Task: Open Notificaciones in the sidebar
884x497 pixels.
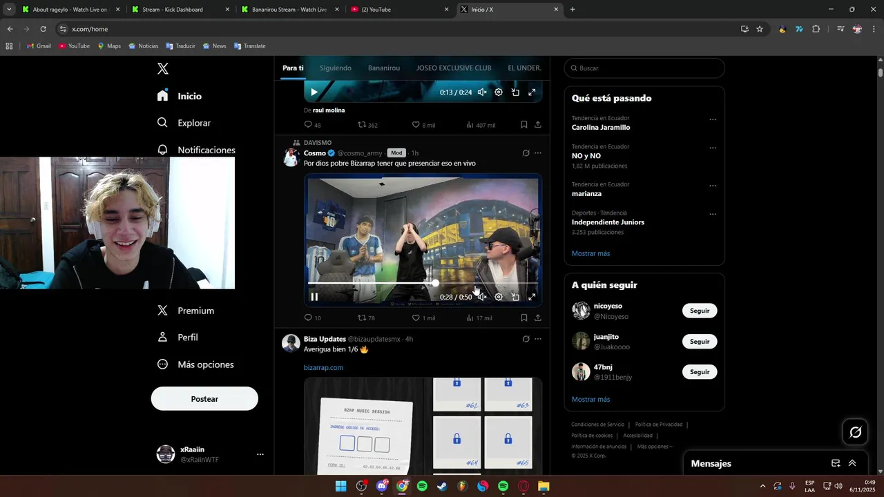Action: coord(196,150)
